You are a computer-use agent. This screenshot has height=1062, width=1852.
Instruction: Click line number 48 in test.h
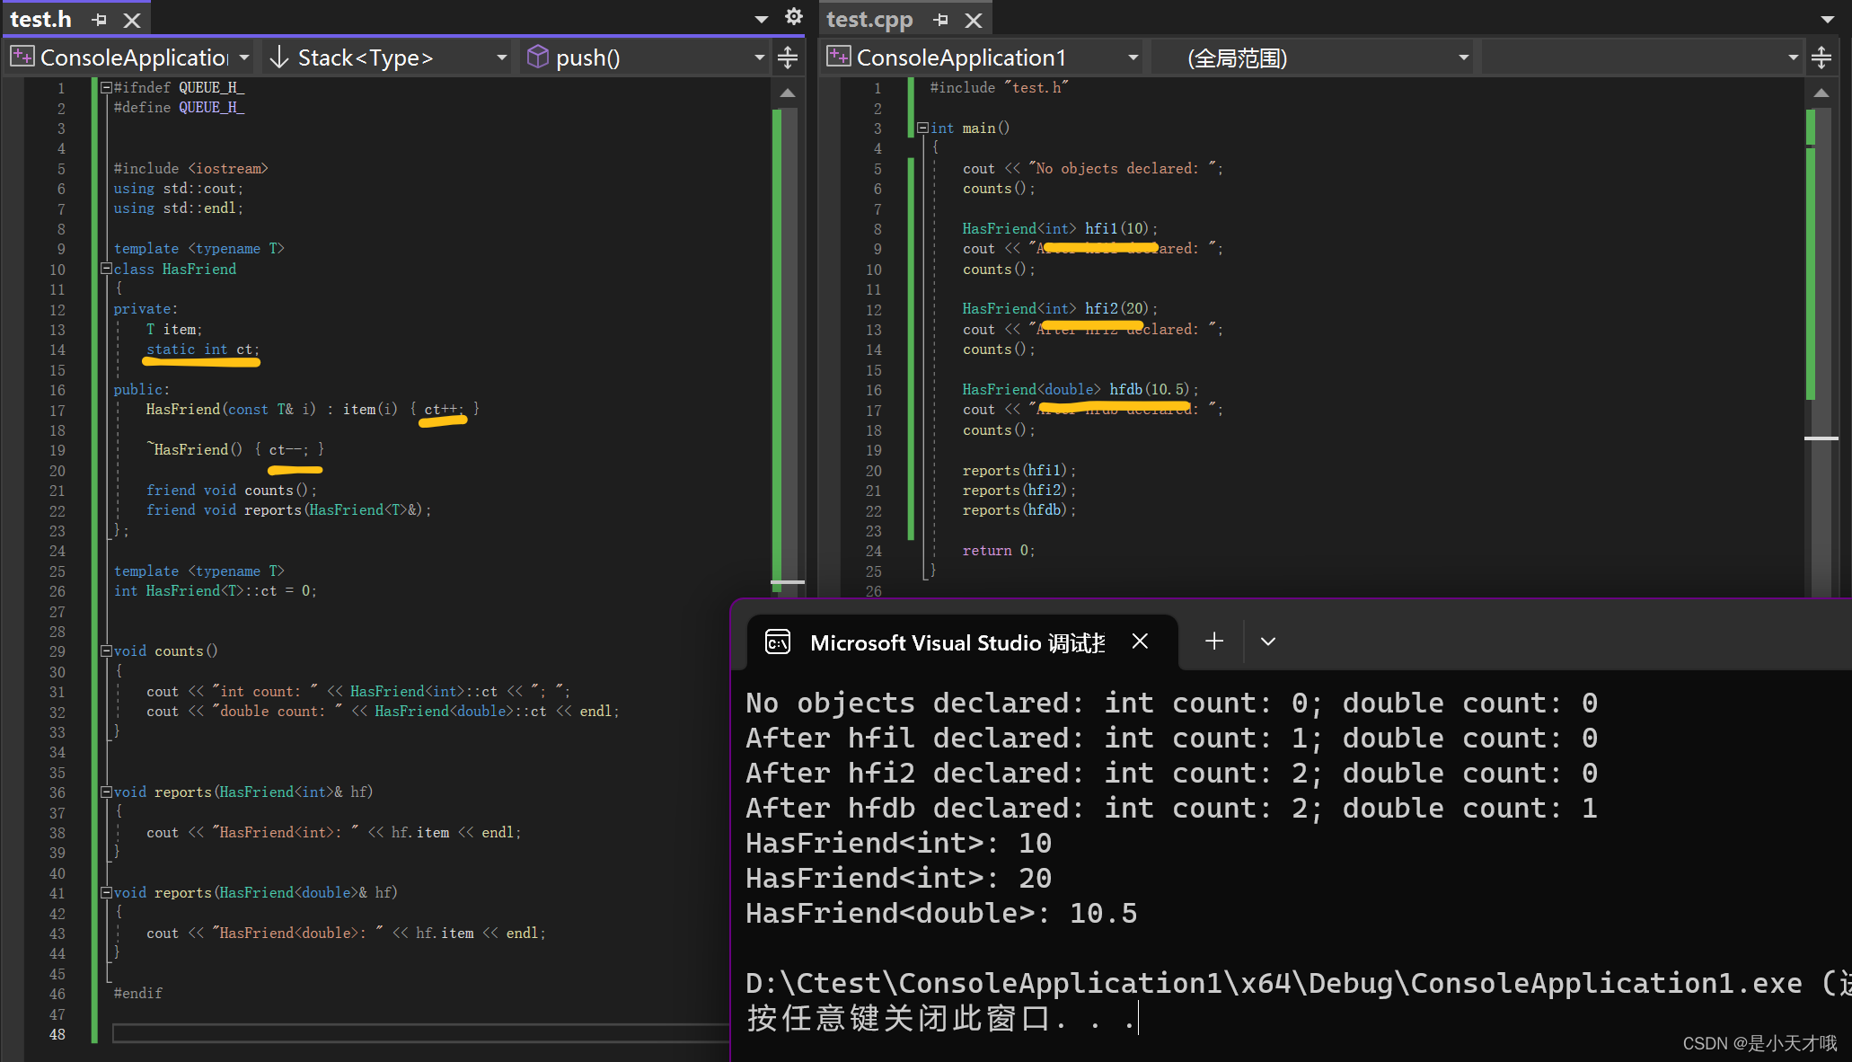pos(57,1034)
